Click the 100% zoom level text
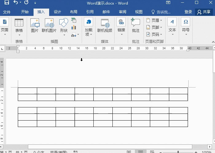Viewport: 215px width, 153px height. coord(206,152)
